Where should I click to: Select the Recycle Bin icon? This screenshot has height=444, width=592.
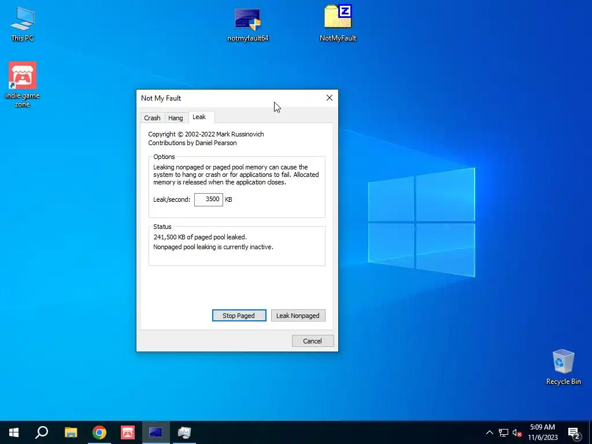(x=563, y=367)
